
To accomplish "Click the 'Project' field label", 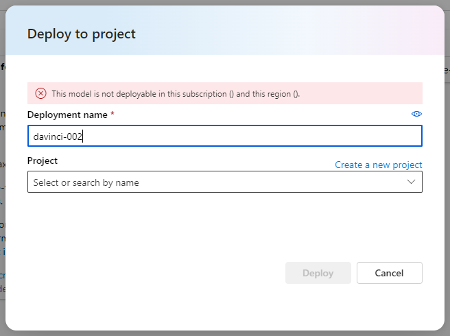I will [x=43, y=160].
